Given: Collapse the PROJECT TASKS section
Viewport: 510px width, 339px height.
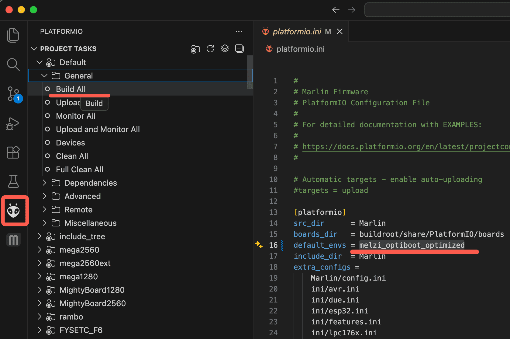Looking at the screenshot, I should (x=34, y=49).
